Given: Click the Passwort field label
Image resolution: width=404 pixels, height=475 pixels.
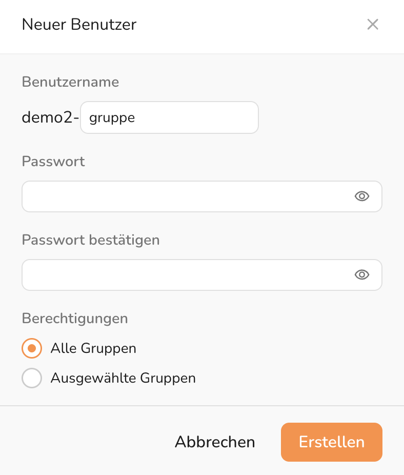Looking at the screenshot, I should pyautogui.click(x=53, y=161).
